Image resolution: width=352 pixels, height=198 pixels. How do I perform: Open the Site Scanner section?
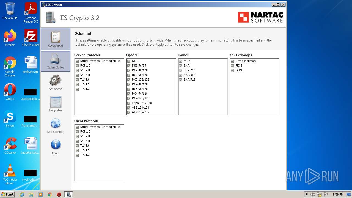point(56,125)
